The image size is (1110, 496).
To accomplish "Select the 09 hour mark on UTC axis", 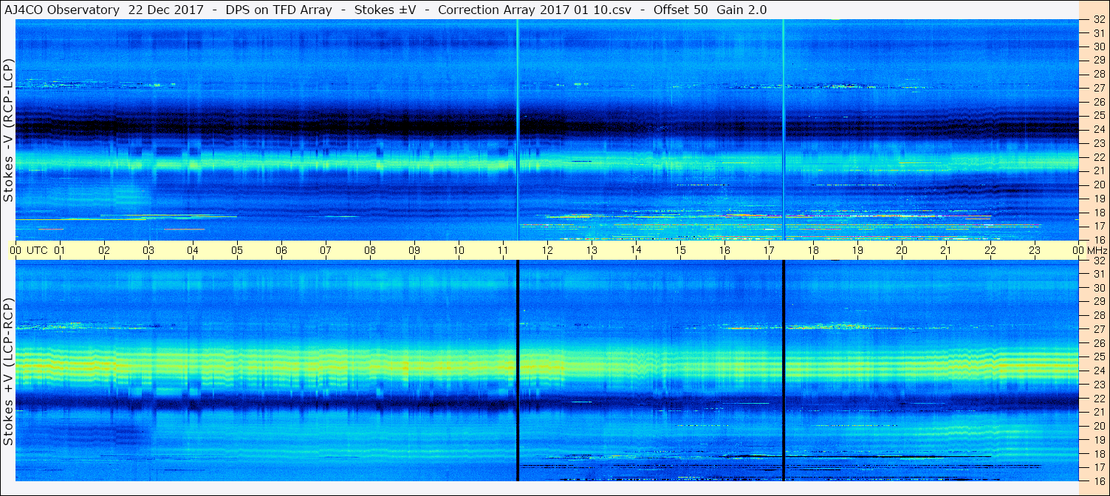I will click(x=414, y=250).
